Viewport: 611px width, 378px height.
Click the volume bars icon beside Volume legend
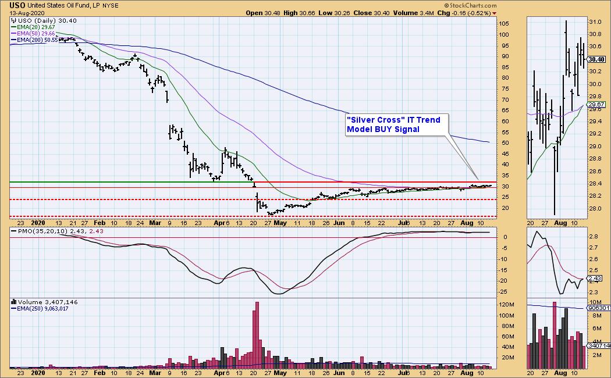coord(13,302)
